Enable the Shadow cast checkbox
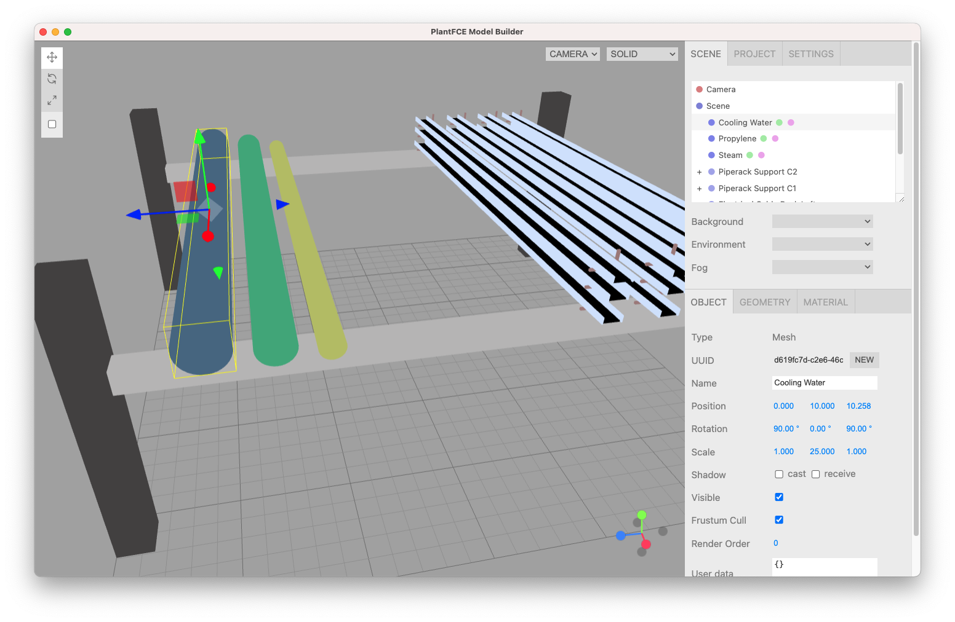955x622 pixels. click(x=779, y=474)
